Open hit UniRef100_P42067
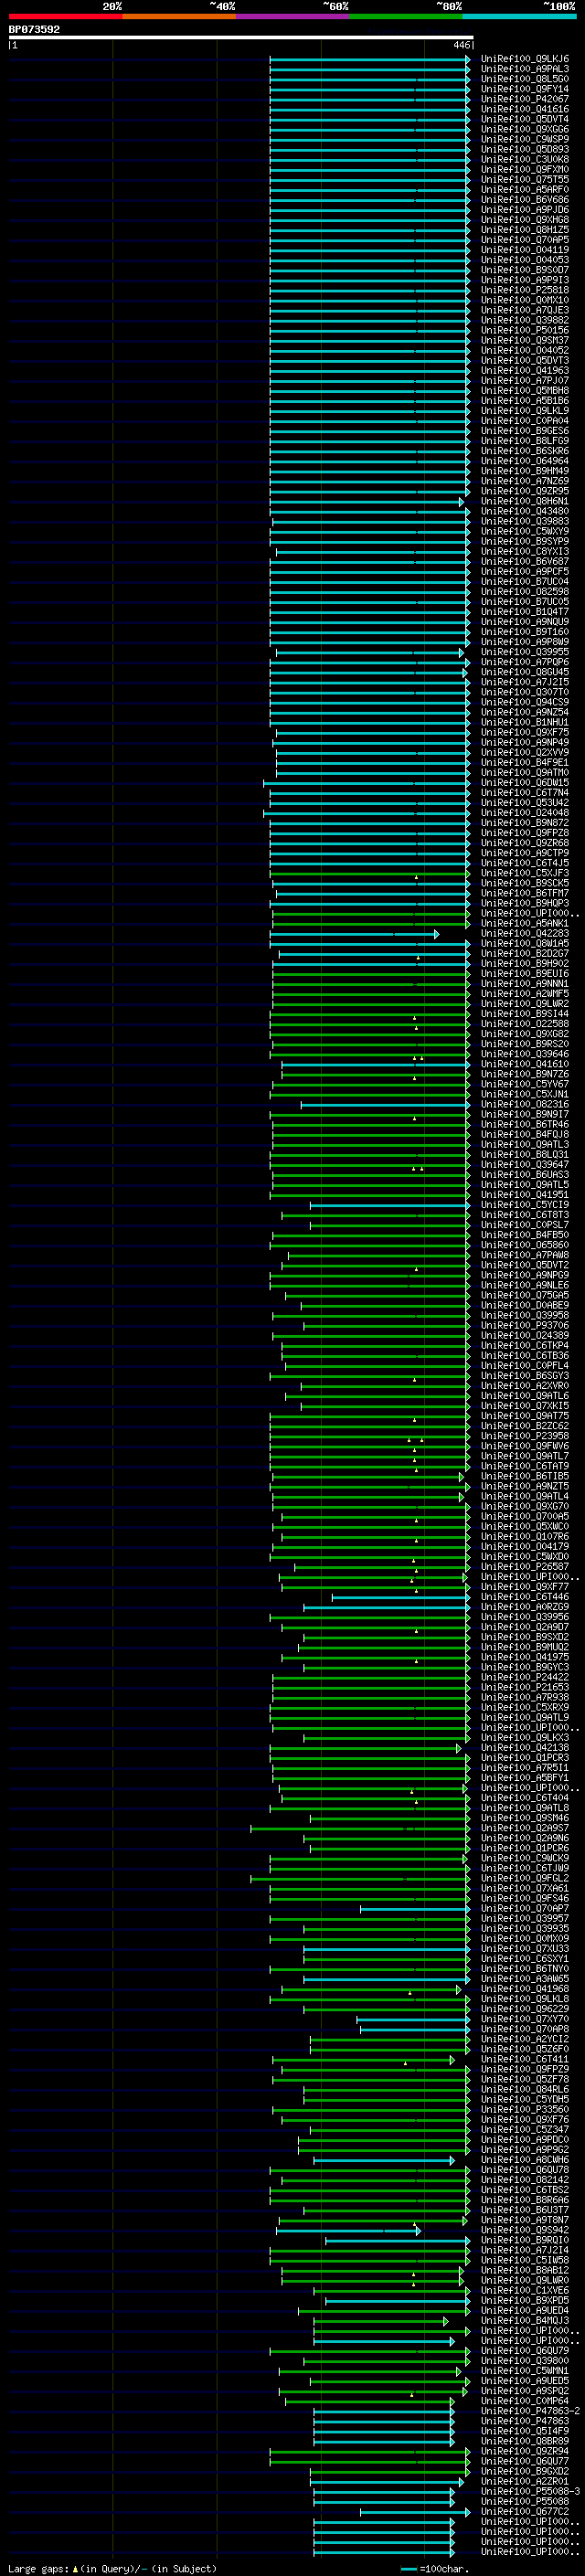Image resolution: width=585 pixels, height=2576 pixels. point(525,99)
